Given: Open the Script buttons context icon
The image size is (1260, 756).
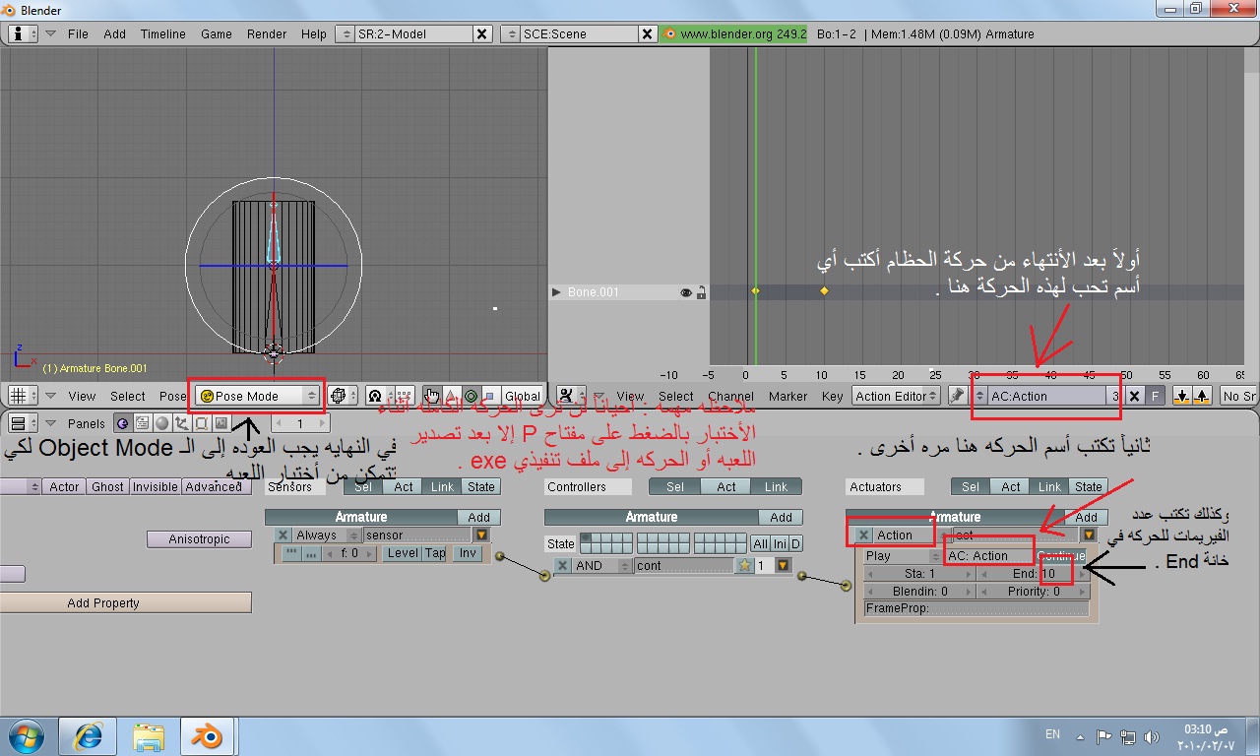Looking at the screenshot, I should click(x=142, y=423).
